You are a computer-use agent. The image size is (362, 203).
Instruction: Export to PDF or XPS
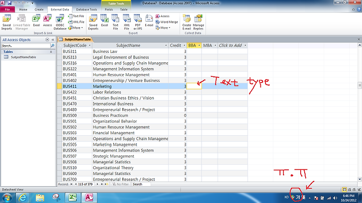(x=138, y=22)
